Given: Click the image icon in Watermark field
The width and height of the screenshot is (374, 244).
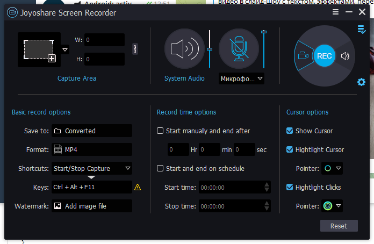Looking at the screenshot, I should point(57,206).
